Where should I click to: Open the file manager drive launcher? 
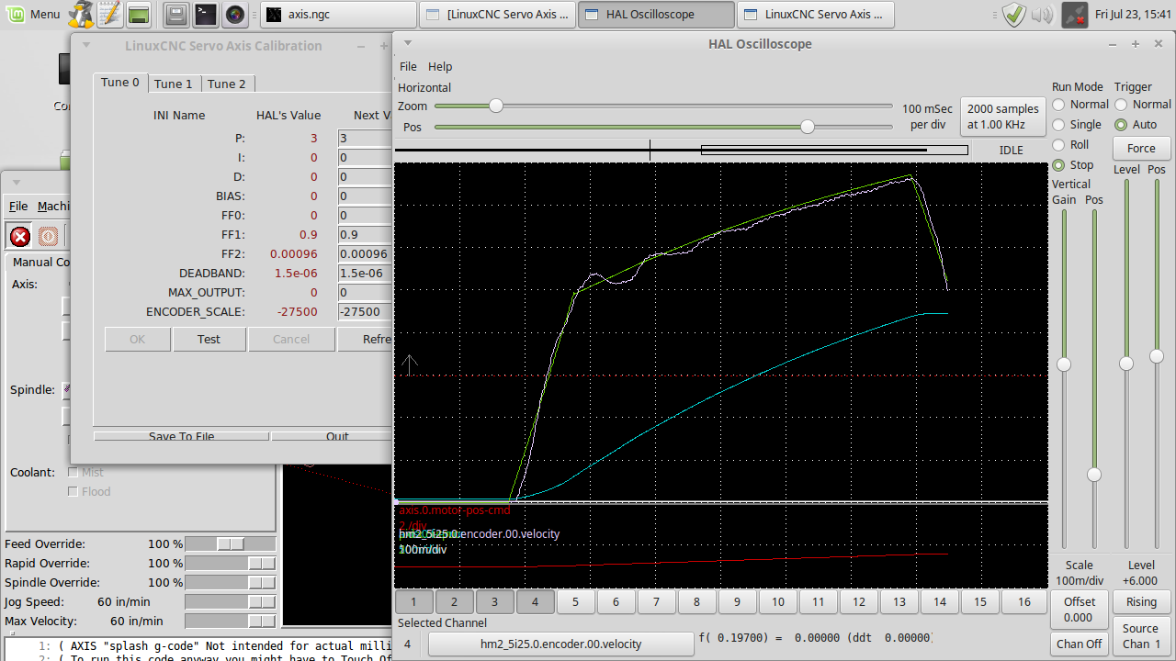[x=177, y=14]
